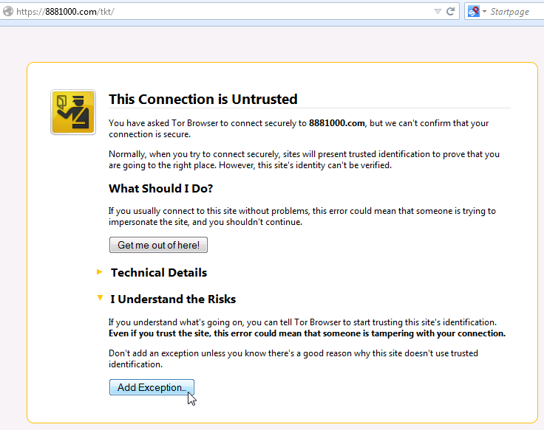
Task: Click the globe site identity icon
Action: [x=8, y=11]
